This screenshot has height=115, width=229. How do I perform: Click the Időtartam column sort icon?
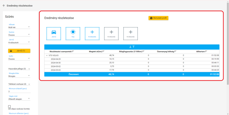(206, 52)
